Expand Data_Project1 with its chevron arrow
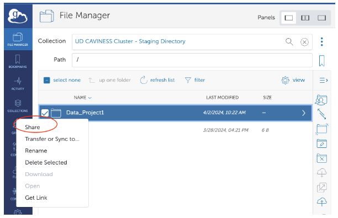This screenshot has height=218, width=338. point(304,113)
